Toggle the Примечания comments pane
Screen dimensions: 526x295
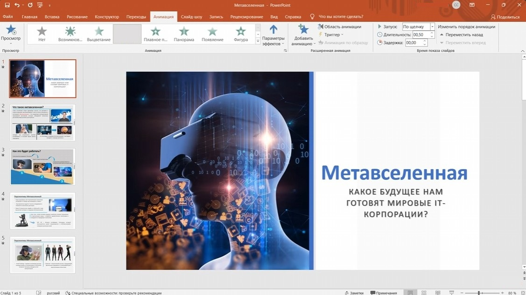tap(384, 293)
